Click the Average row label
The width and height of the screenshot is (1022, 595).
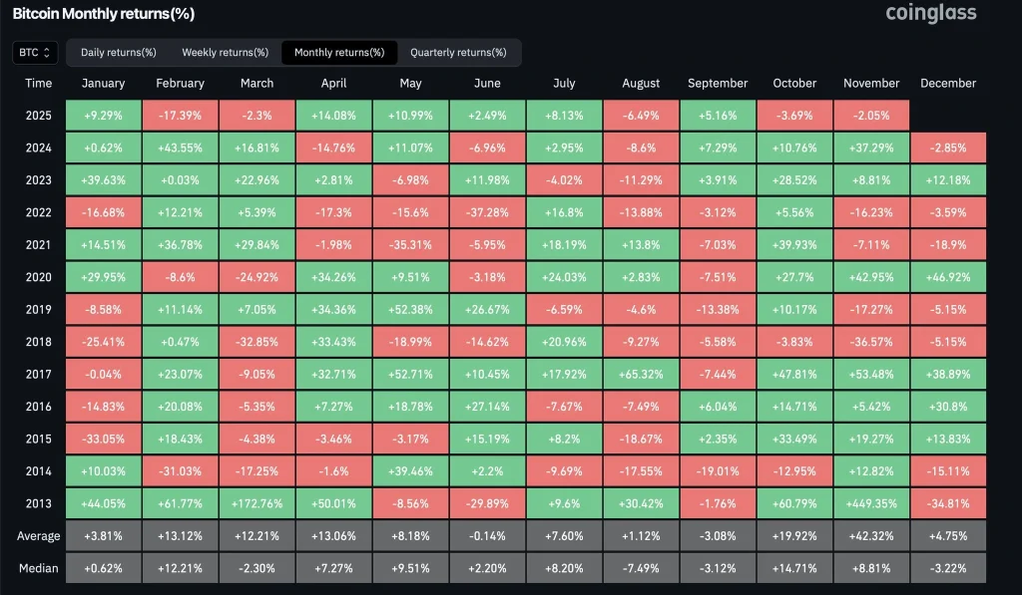[38, 535]
